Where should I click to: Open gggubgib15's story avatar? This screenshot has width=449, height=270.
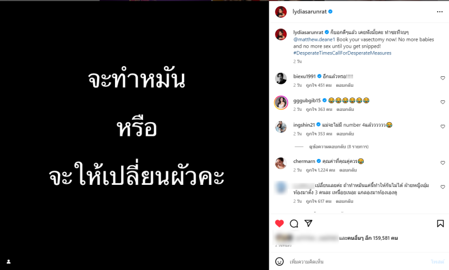point(281,103)
